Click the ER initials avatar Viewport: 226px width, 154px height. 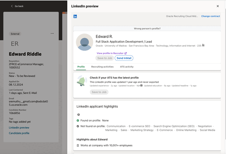[15, 44]
